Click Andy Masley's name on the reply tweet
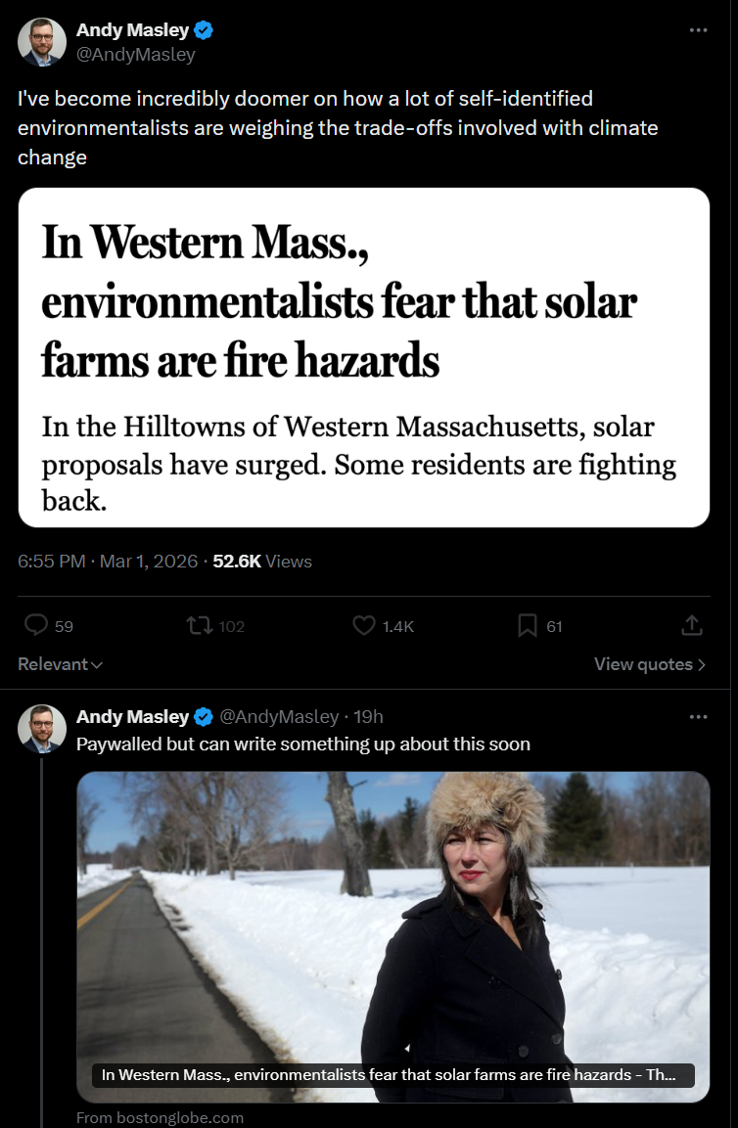738x1128 pixels. pos(132,717)
